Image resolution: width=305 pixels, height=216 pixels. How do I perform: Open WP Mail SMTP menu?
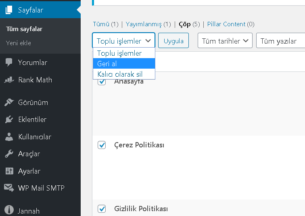[x=40, y=188]
